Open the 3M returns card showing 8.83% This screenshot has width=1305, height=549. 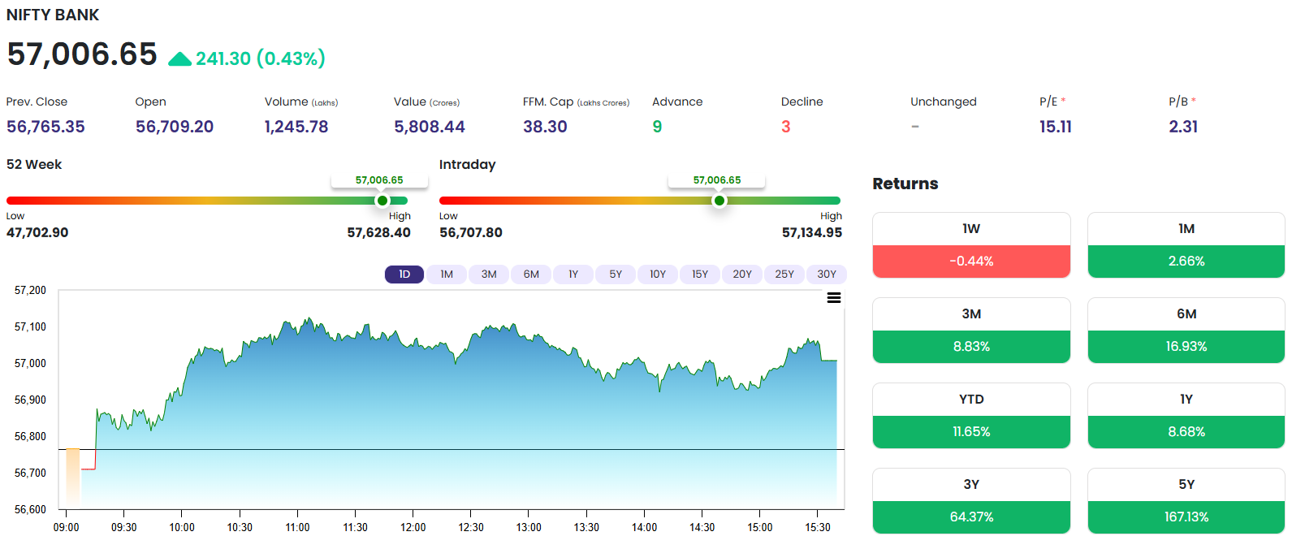(x=971, y=331)
